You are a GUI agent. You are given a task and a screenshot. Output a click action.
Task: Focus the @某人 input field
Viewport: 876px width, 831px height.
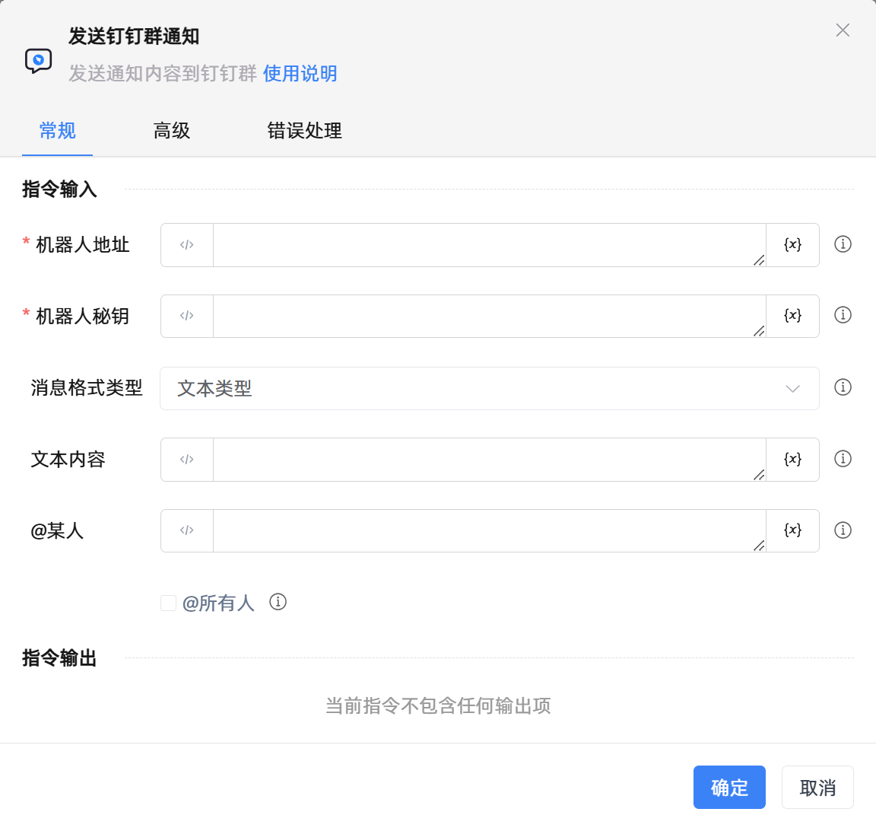pyautogui.click(x=490, y=530)
